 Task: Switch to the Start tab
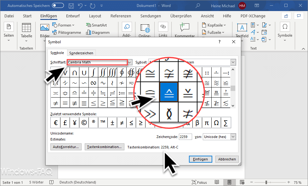pos(27,16)
